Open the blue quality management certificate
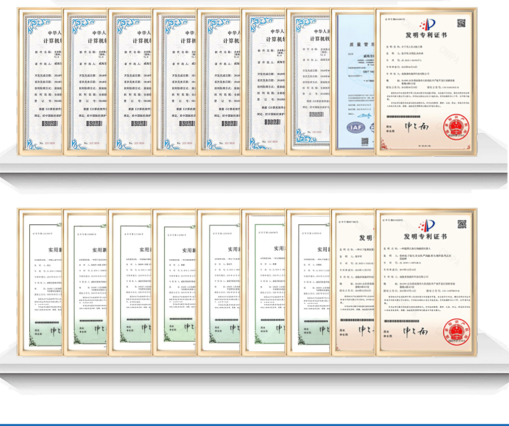 [353, 82]
